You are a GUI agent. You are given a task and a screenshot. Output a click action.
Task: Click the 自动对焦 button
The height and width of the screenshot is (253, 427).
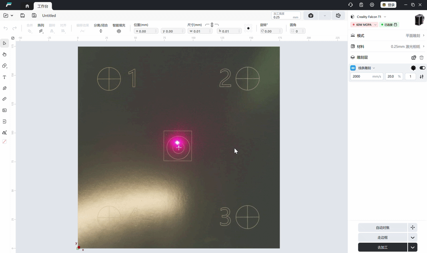(x=383, y=228)
